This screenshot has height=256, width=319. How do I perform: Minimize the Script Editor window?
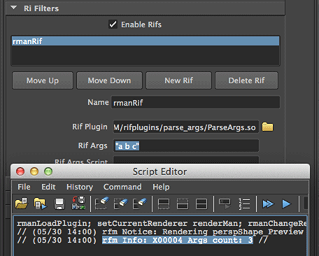coord(34,171)
